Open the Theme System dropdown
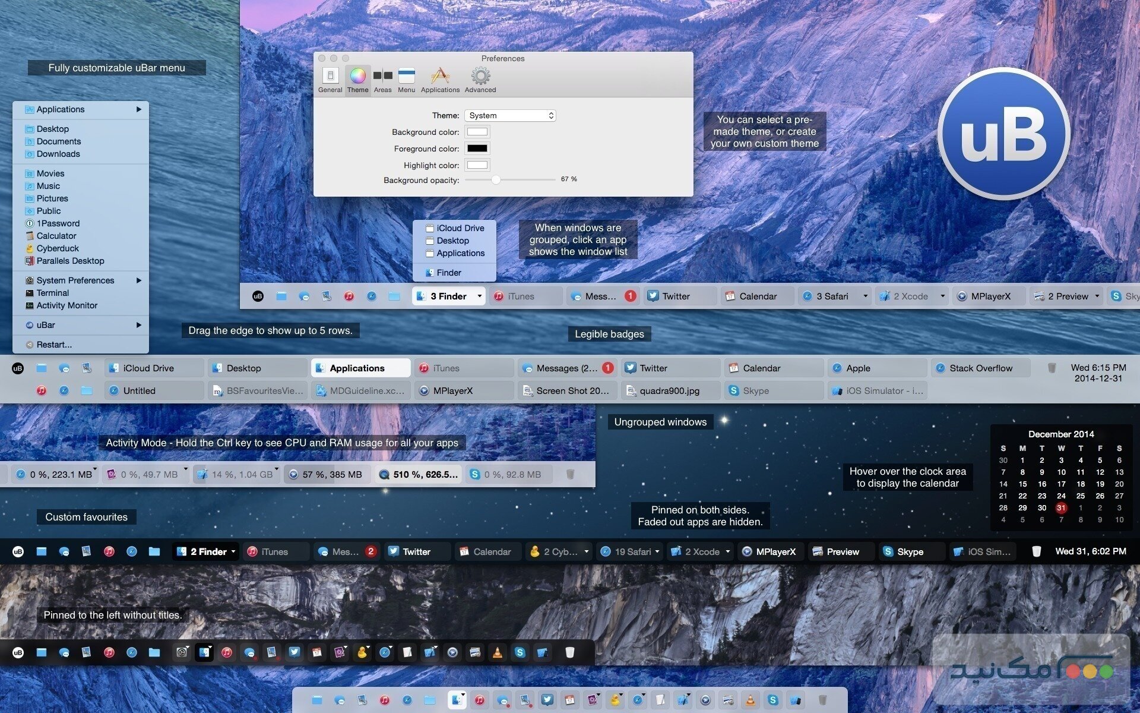This screenshot has height=713, width=1140. pyautogui.click(x=510, y=115)
